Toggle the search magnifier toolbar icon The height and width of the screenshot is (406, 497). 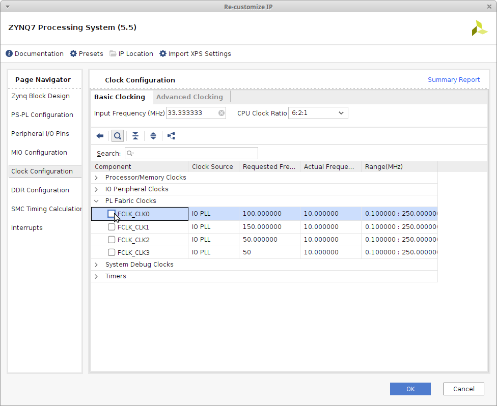[118, 136]
